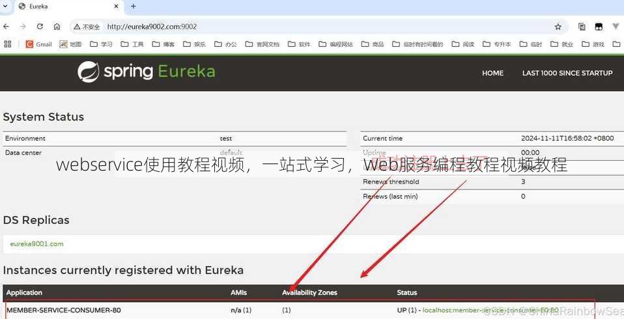The image size is (624, 319).
Task: Click the n/a (1) AMIs cell
Action: [241, 310]
